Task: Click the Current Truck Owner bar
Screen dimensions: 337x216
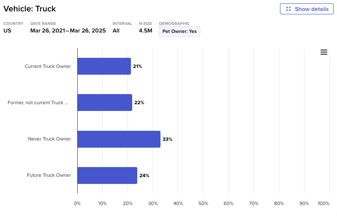Action: coord(104,66)
